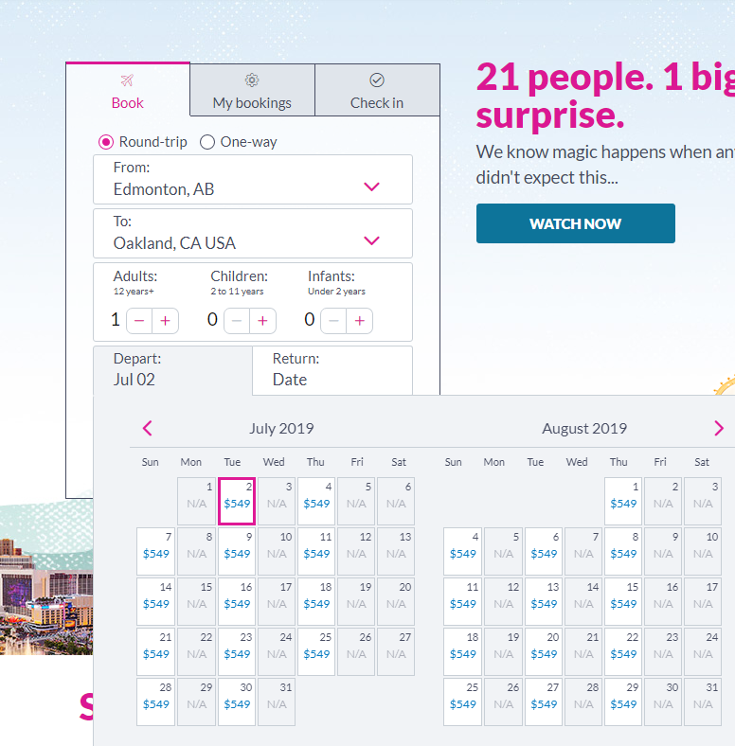The height and width of the screenshot is (746, 735).
Task: Add a child with plus button
Action: [262, 321]
